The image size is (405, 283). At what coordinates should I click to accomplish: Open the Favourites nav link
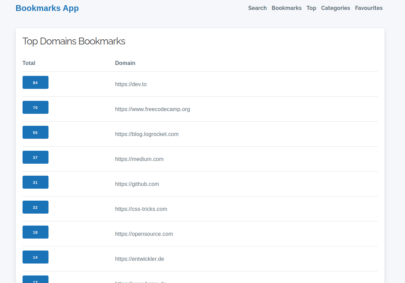368,8
